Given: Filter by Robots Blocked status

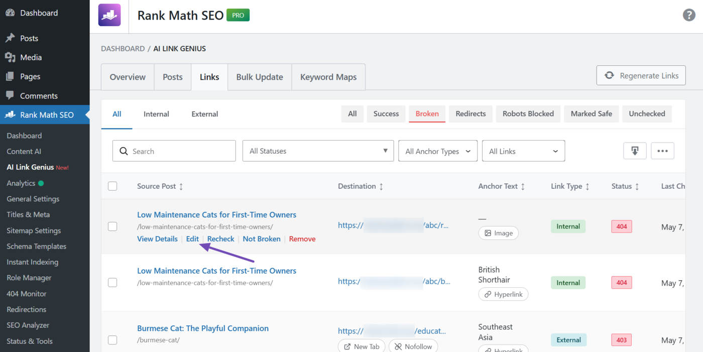Looking at the screenshot, I should [528, 113].
